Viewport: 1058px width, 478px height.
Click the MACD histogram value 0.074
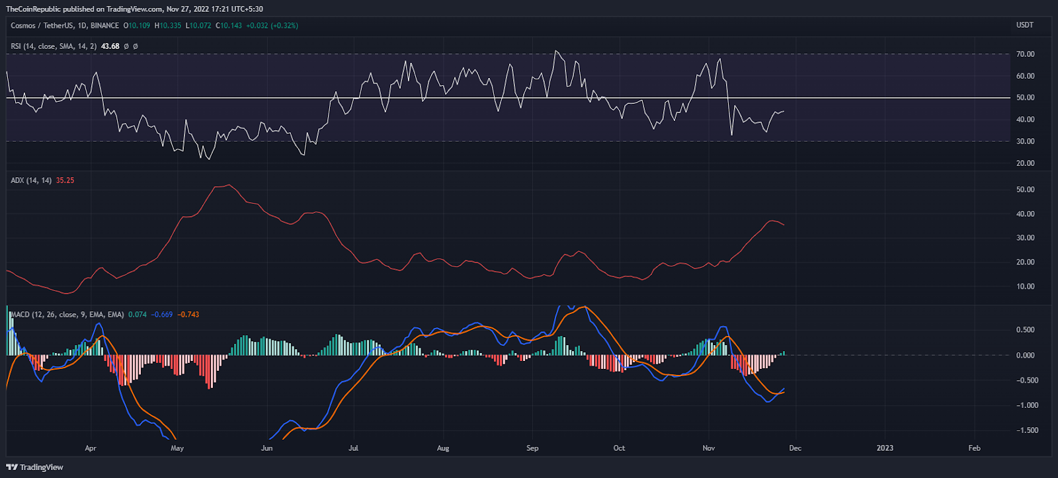pyautogui.click(x=137, y=315)
